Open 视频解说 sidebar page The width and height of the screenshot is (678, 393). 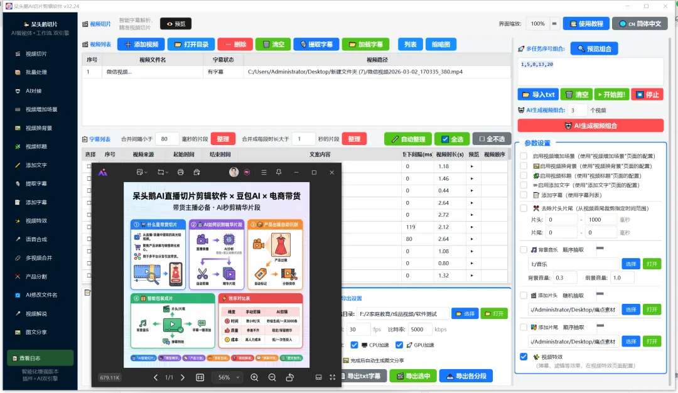[x=36, y=313]
